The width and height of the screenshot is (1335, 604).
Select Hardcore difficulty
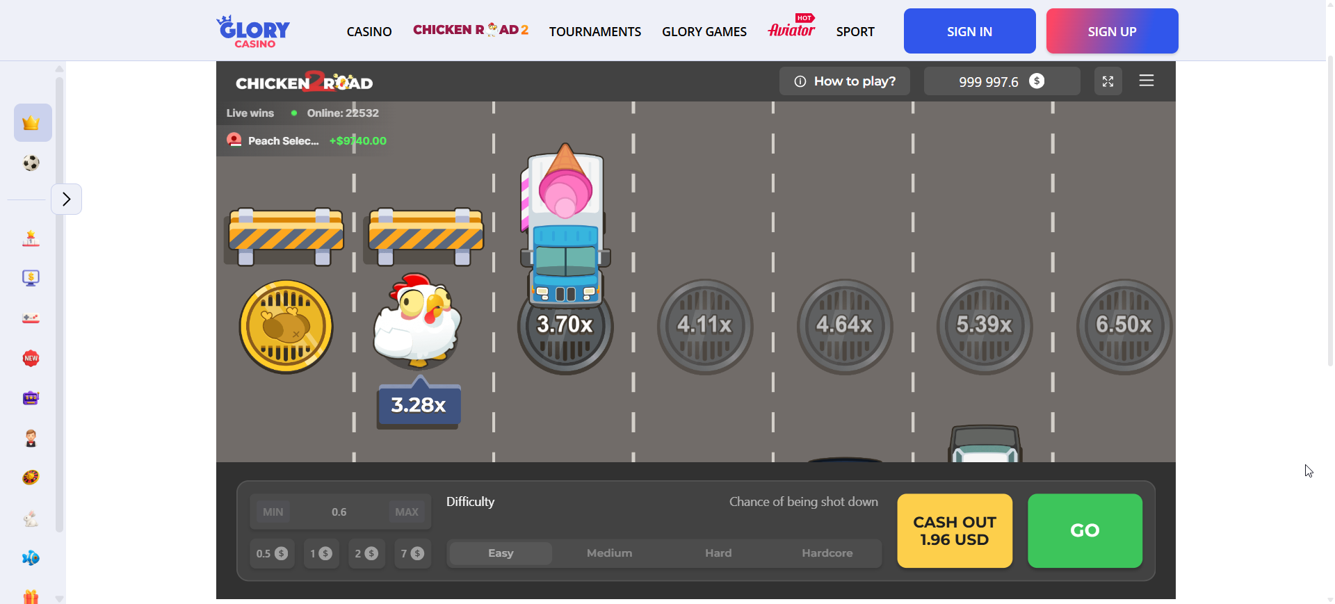[827, 553]
